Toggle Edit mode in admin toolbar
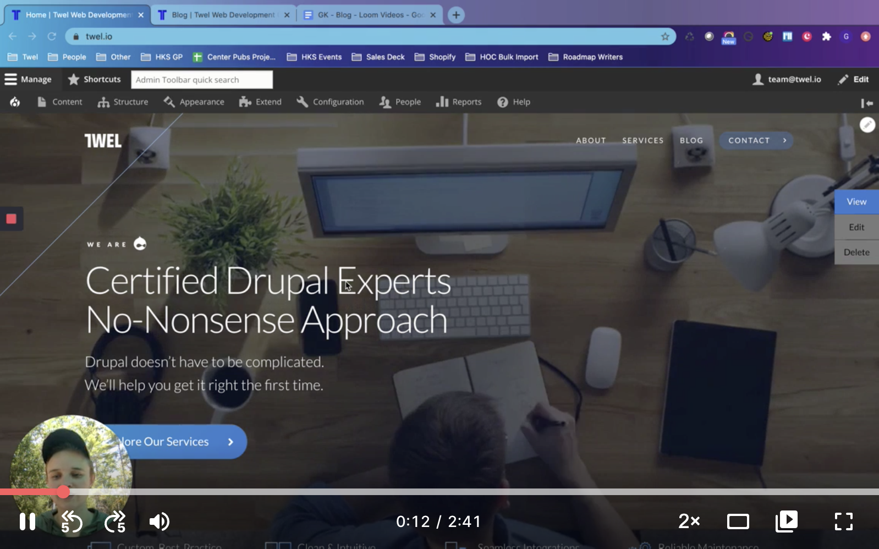The height and width of the screenshot is (549, 879). [853, 79]
